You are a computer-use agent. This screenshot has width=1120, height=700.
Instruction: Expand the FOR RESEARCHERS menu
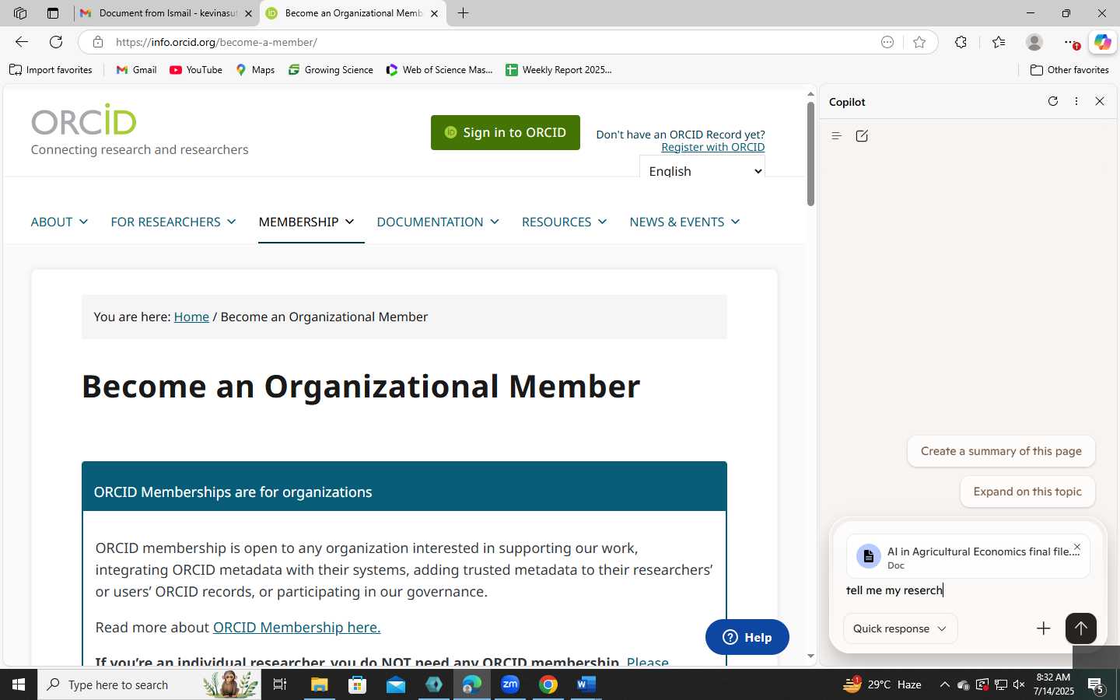[173, 222]
